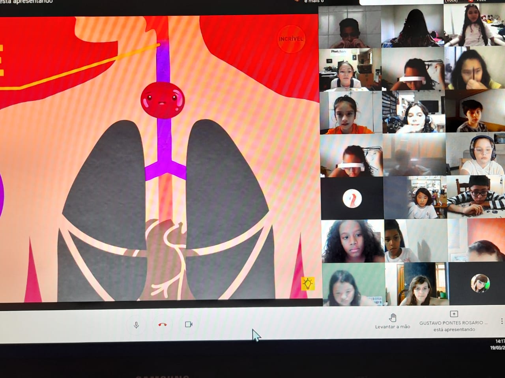This screenshot has width=505, height=378.
Task: Mute the microphone in the call bar
Action: (x=136, y=325)
